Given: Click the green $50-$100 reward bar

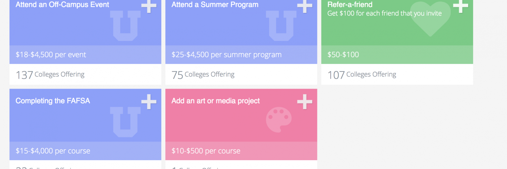Looking at the screenshot, I should 397,55.
